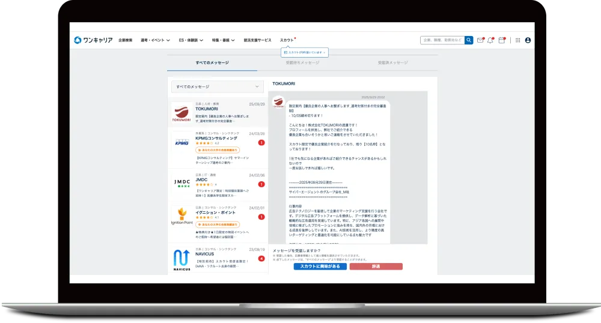Click the スカウトが9件届いています notification link
Viewport: 601px width, 323px height.
click(305, 53)
